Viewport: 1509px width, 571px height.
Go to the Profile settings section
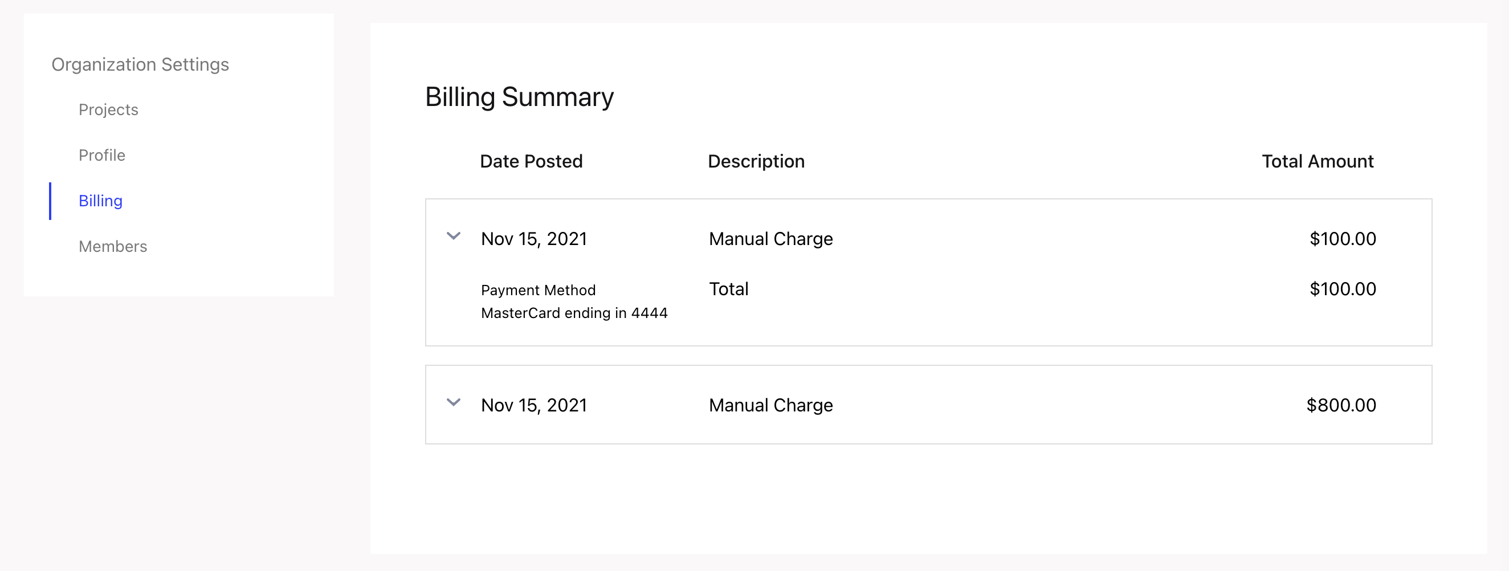(102, 155)
